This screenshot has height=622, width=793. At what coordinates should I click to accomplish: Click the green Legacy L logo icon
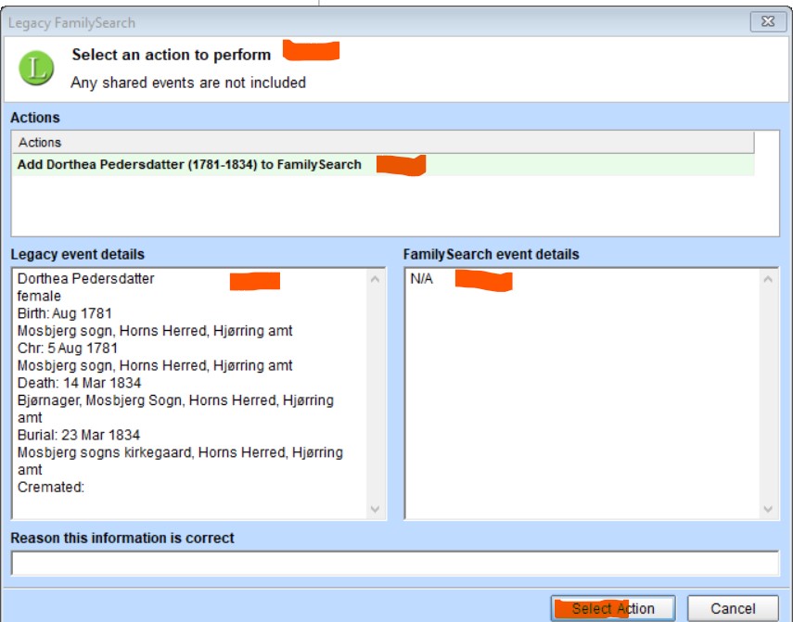[x=36, y=68]
